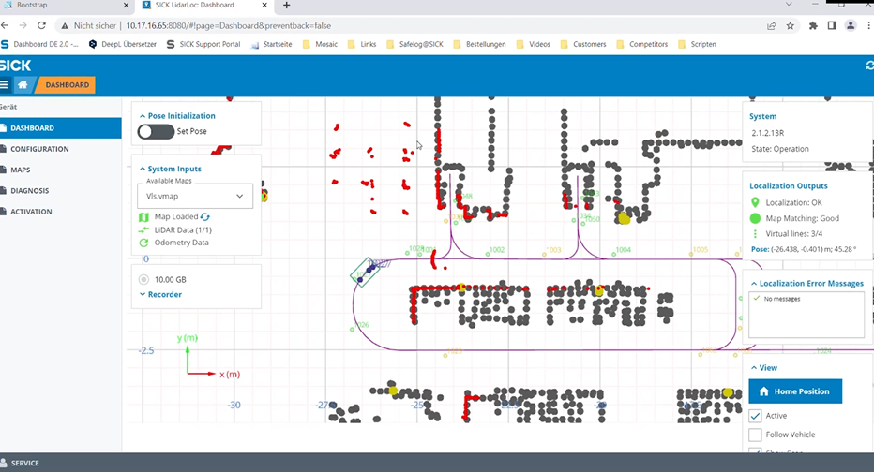The height and width of the screenshot is (472, 874).
Task: Click the Home Position button
Action: click(795, 391)
